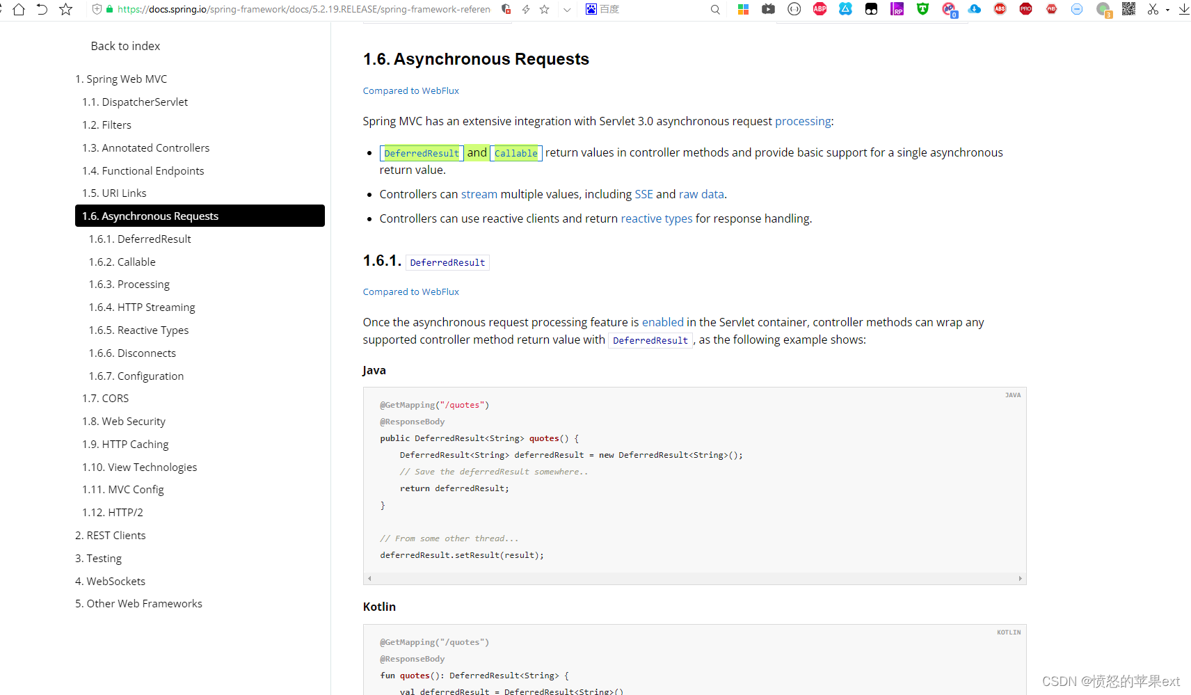Go to 1.6.2. Callable in the sidebar

122,262
